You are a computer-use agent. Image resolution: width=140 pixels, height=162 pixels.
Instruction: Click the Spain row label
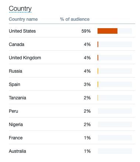(14, 85)
